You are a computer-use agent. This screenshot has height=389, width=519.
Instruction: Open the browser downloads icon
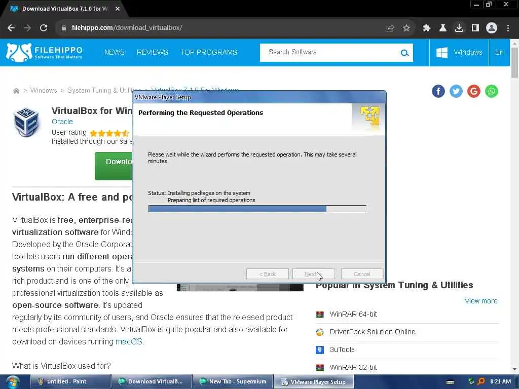(459, 28)
